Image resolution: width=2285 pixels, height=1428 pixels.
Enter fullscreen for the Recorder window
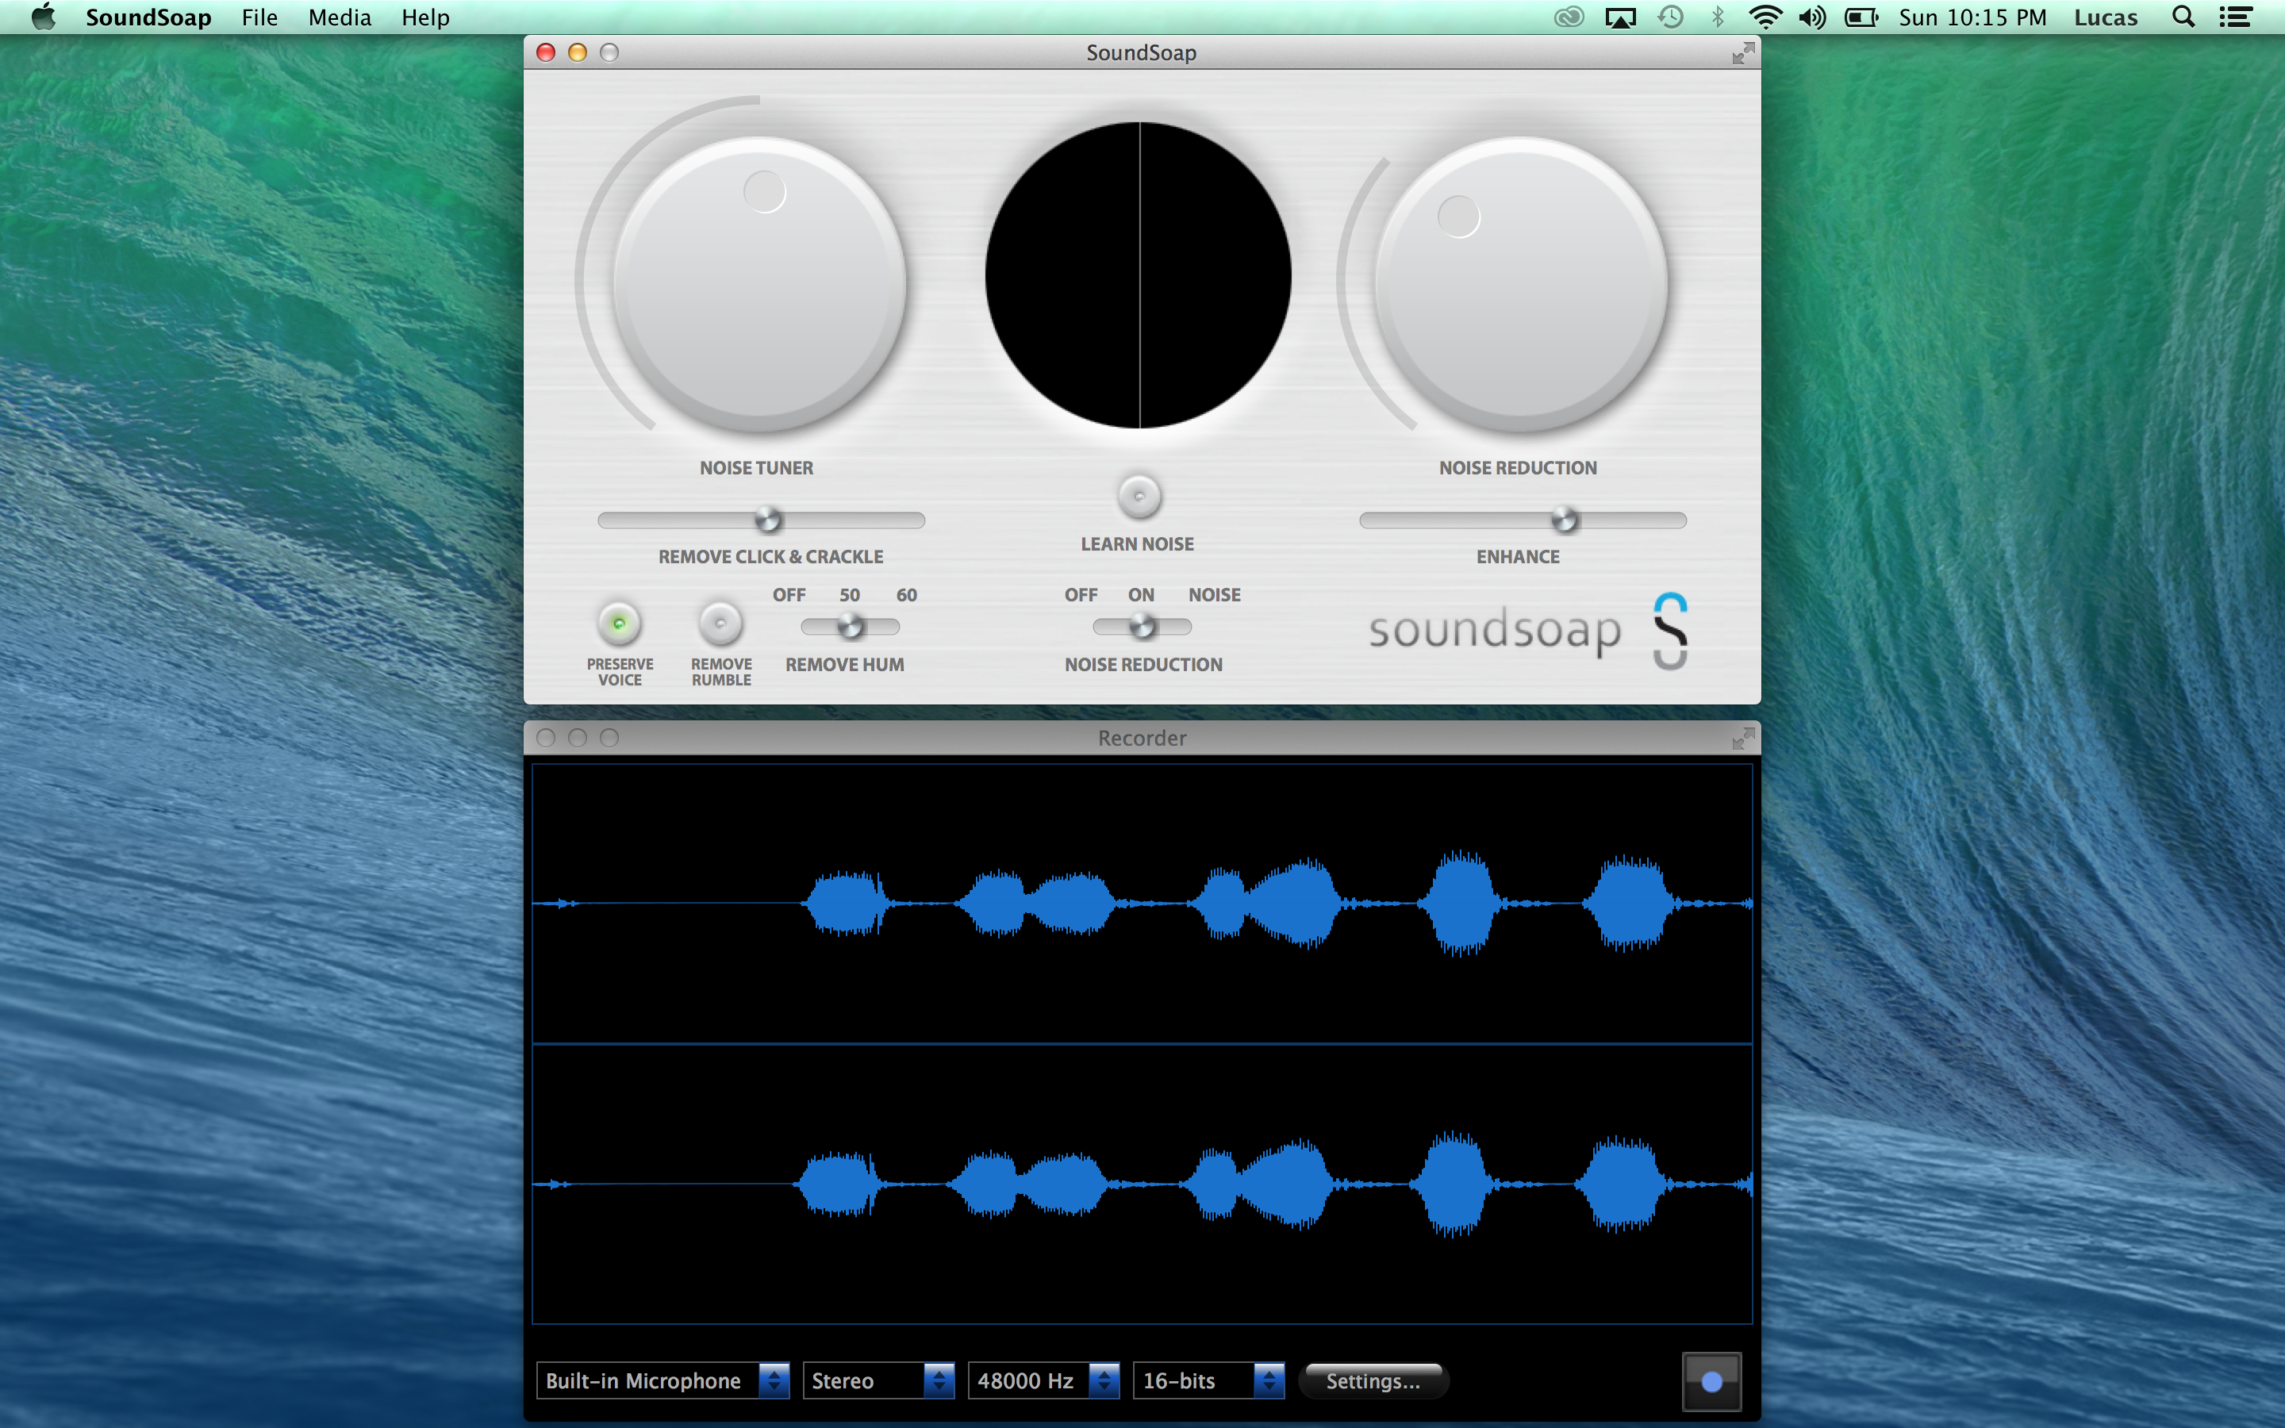pyautogui.click(x=1743, y=739)
